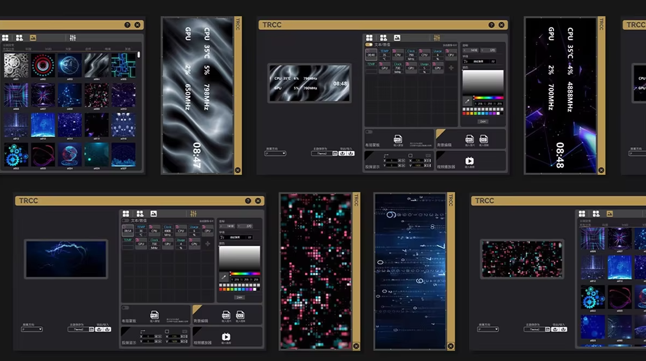646x361 pixels.
Task: Expand orientation dropdown in the pink-pixel preview window
Action: (x=488, y=329)
